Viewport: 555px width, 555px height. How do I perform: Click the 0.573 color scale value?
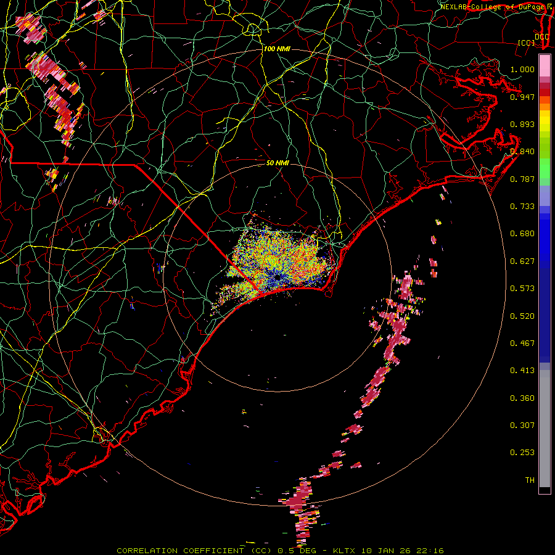(x=522, y=289)
